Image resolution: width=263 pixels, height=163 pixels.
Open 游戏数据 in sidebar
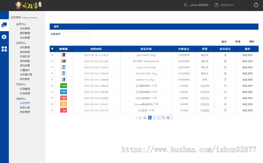(25, 52)
